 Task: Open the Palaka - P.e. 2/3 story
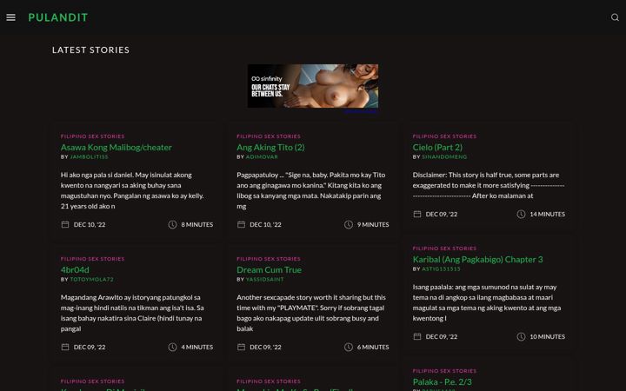tap(443, 381)
